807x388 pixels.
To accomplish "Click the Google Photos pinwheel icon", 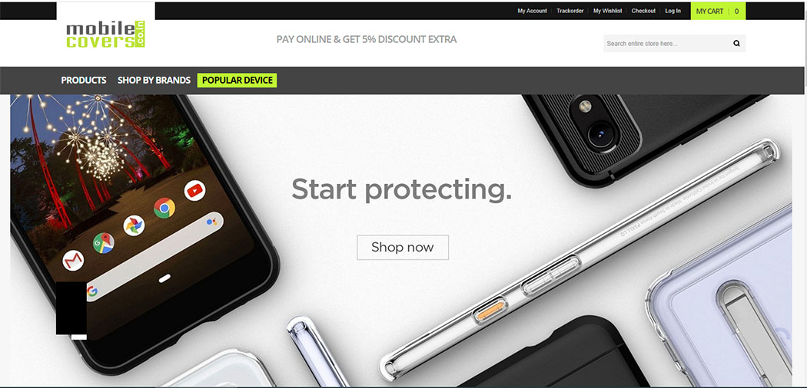I will point(134,225).
